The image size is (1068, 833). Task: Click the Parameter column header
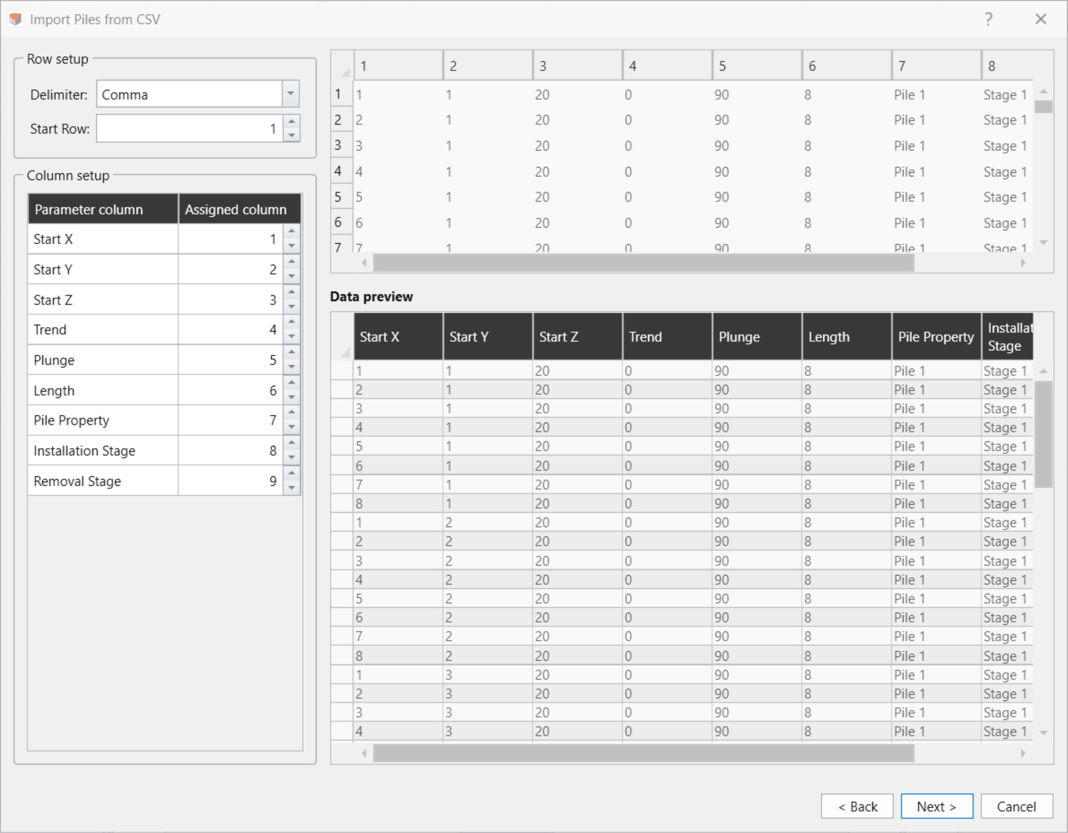pyautogui.click(x=103, y=209)
